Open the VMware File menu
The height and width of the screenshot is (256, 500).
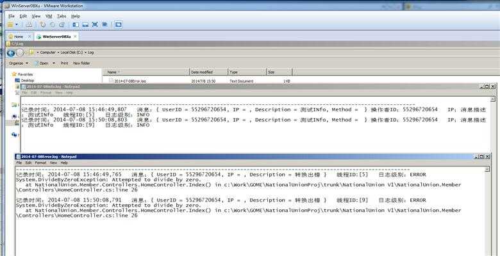(12, 16)
